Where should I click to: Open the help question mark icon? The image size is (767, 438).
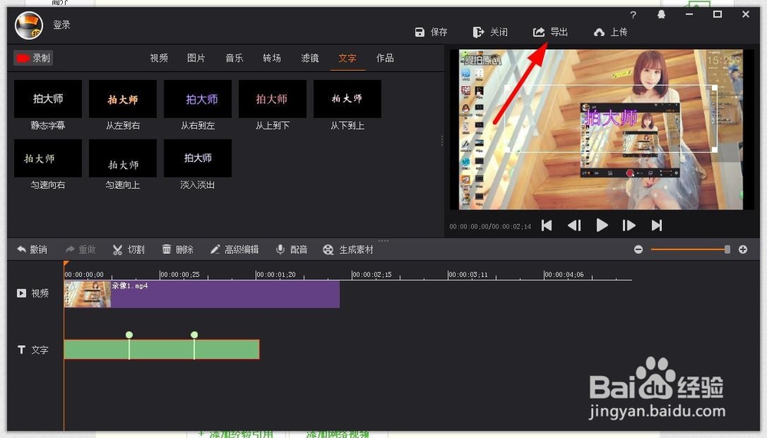pos(633,15)
